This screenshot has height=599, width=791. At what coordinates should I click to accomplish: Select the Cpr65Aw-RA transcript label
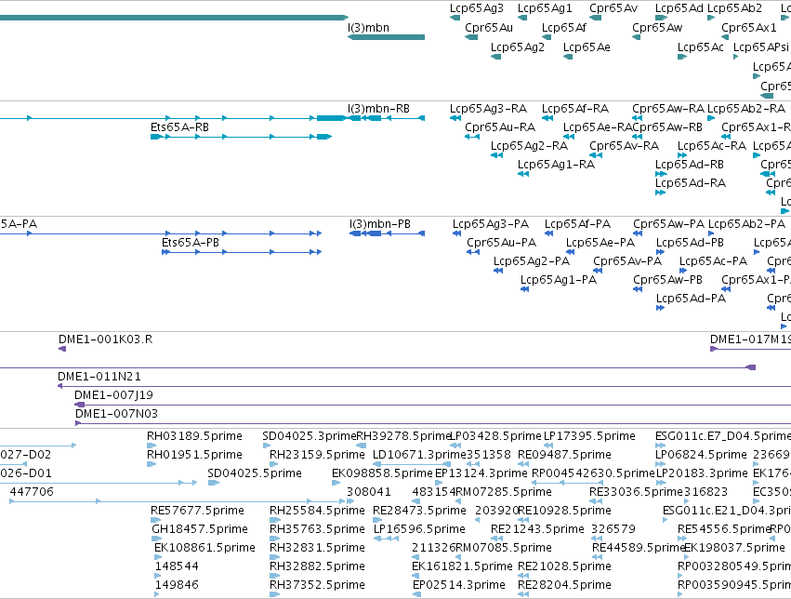[x=668, y=109]
